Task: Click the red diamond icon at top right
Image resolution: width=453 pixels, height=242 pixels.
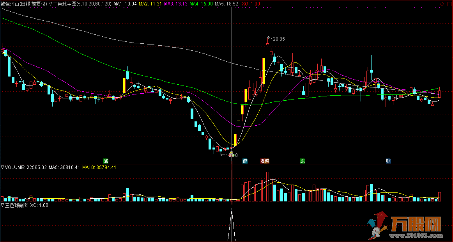Action: tap(442, 4)
